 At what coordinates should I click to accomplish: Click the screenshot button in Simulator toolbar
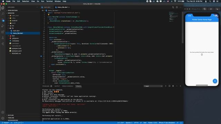(x=204, y=9)
